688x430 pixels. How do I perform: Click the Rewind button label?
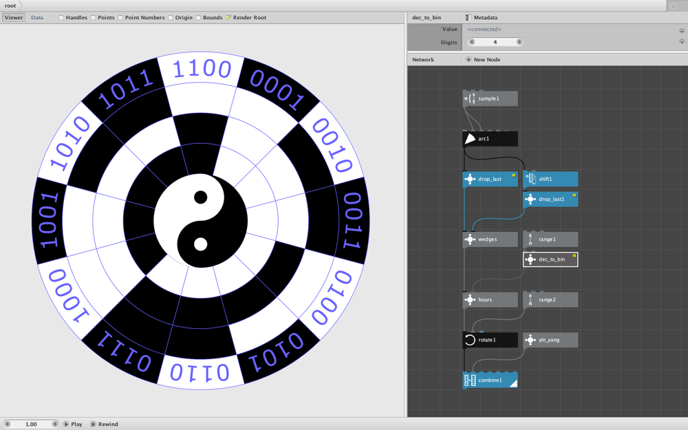pyautogui.click(x=108, y=424)
